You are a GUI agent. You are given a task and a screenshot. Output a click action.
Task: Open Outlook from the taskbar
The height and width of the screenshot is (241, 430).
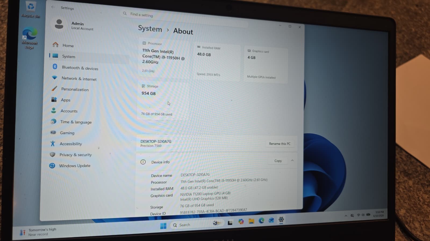click(271, 220)
